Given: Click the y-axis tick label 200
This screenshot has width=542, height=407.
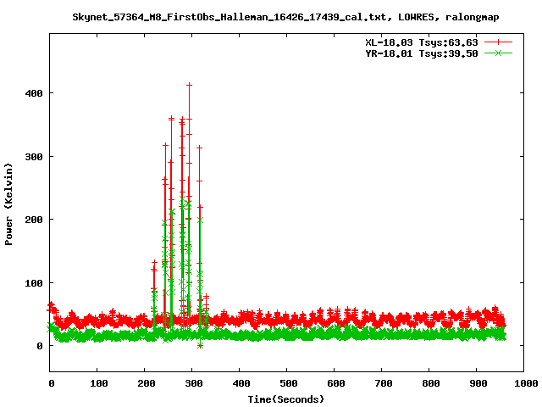Looking at the screenshot, I should [34, 220].
